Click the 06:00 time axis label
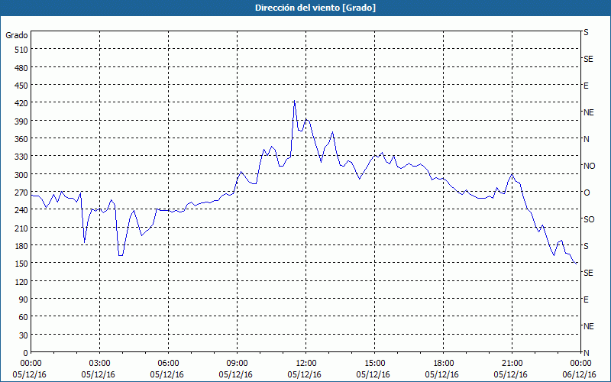Image resolution: width=611 pixels, height=382 pixels. coord(168,364)
